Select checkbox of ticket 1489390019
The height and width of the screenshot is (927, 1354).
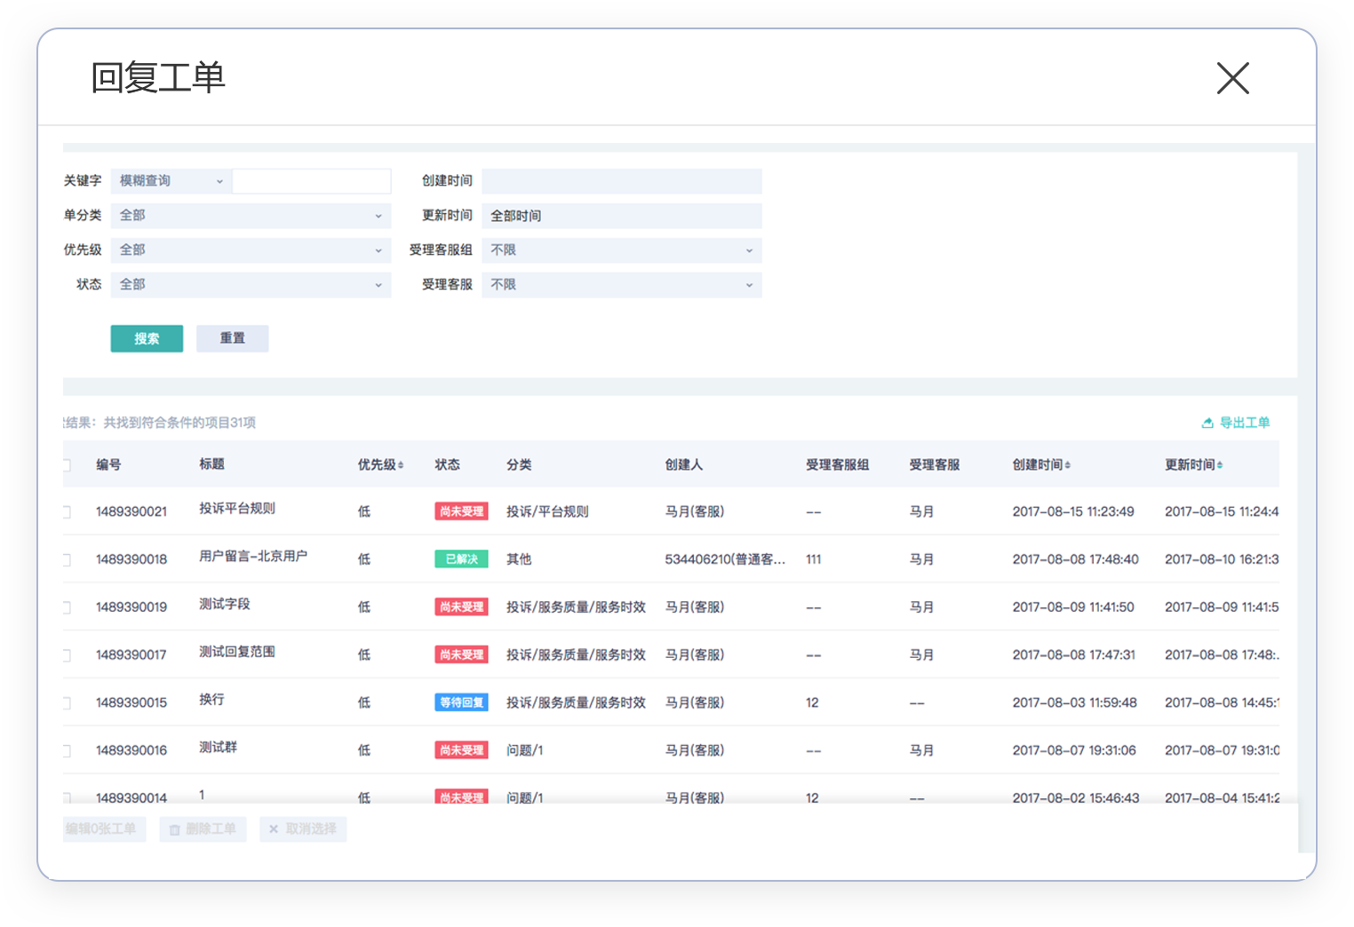coord(67,607)
